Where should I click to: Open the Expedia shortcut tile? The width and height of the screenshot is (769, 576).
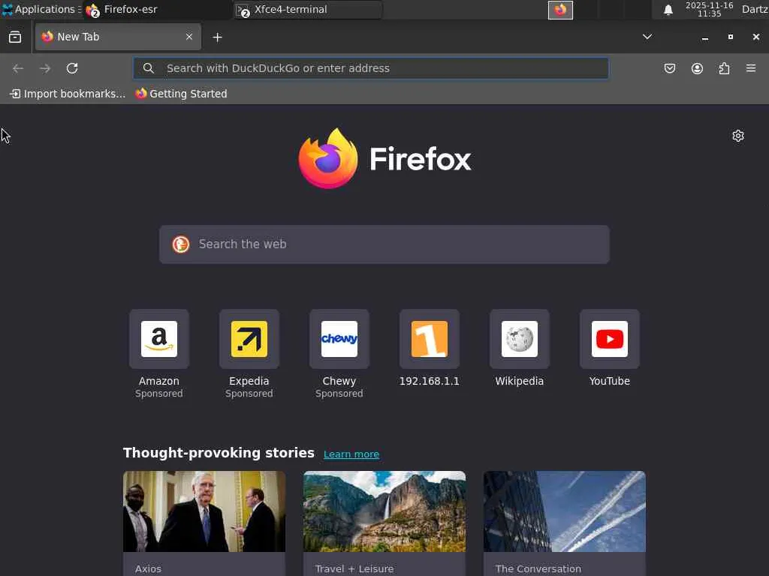[249, 339]
